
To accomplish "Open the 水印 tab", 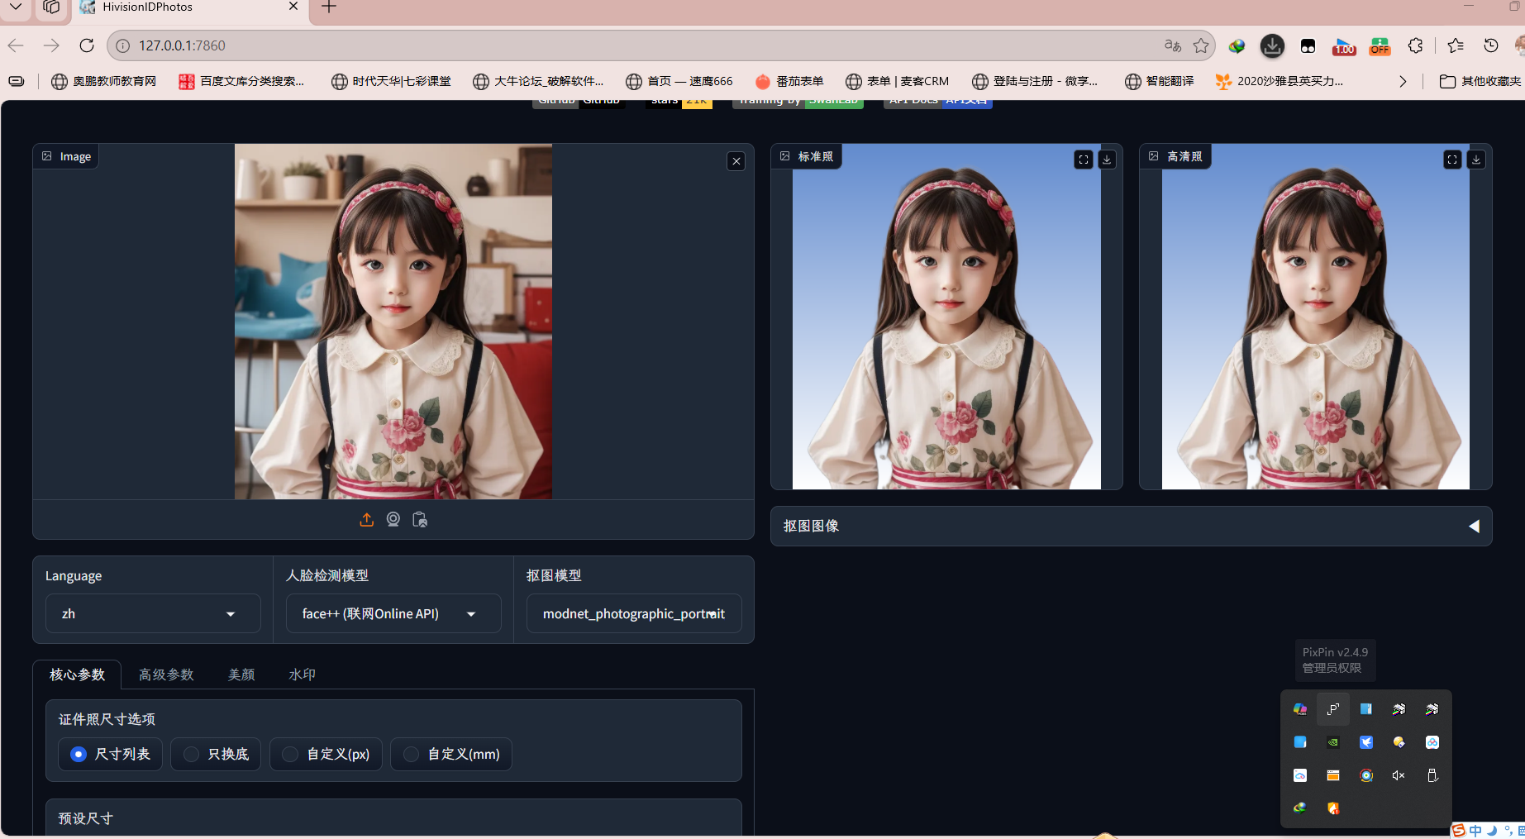I will (x=302, y=675).
